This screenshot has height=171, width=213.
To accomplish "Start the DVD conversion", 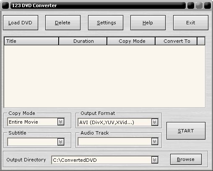I will click(186, 131).
